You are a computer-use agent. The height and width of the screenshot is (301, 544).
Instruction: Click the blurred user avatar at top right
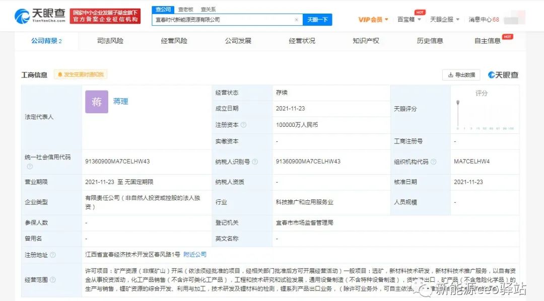click(x=514, y=17)
